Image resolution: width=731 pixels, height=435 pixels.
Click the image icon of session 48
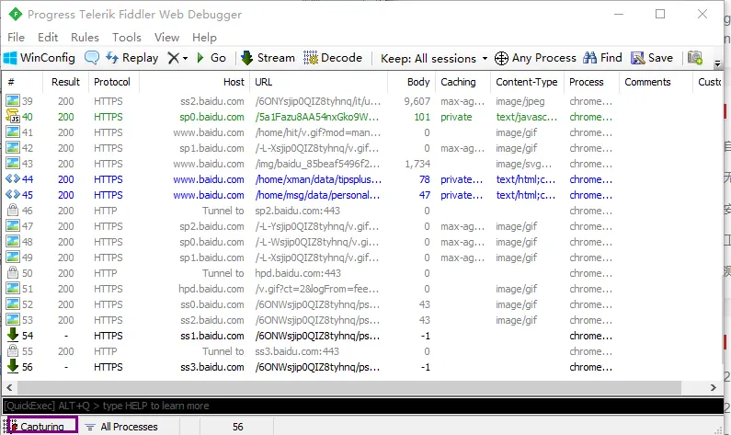click(13, 241)
